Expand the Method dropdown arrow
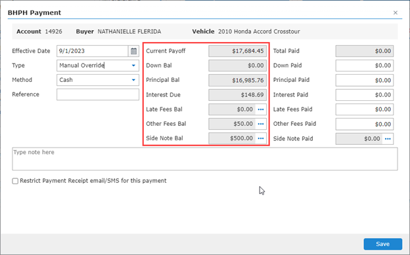The image size is (410, 255). pos(133,80)
